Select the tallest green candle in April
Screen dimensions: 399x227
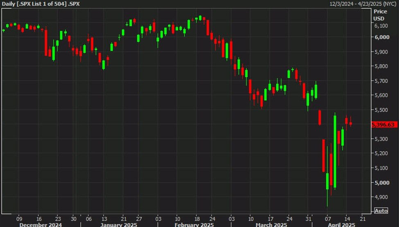[335, 152]
